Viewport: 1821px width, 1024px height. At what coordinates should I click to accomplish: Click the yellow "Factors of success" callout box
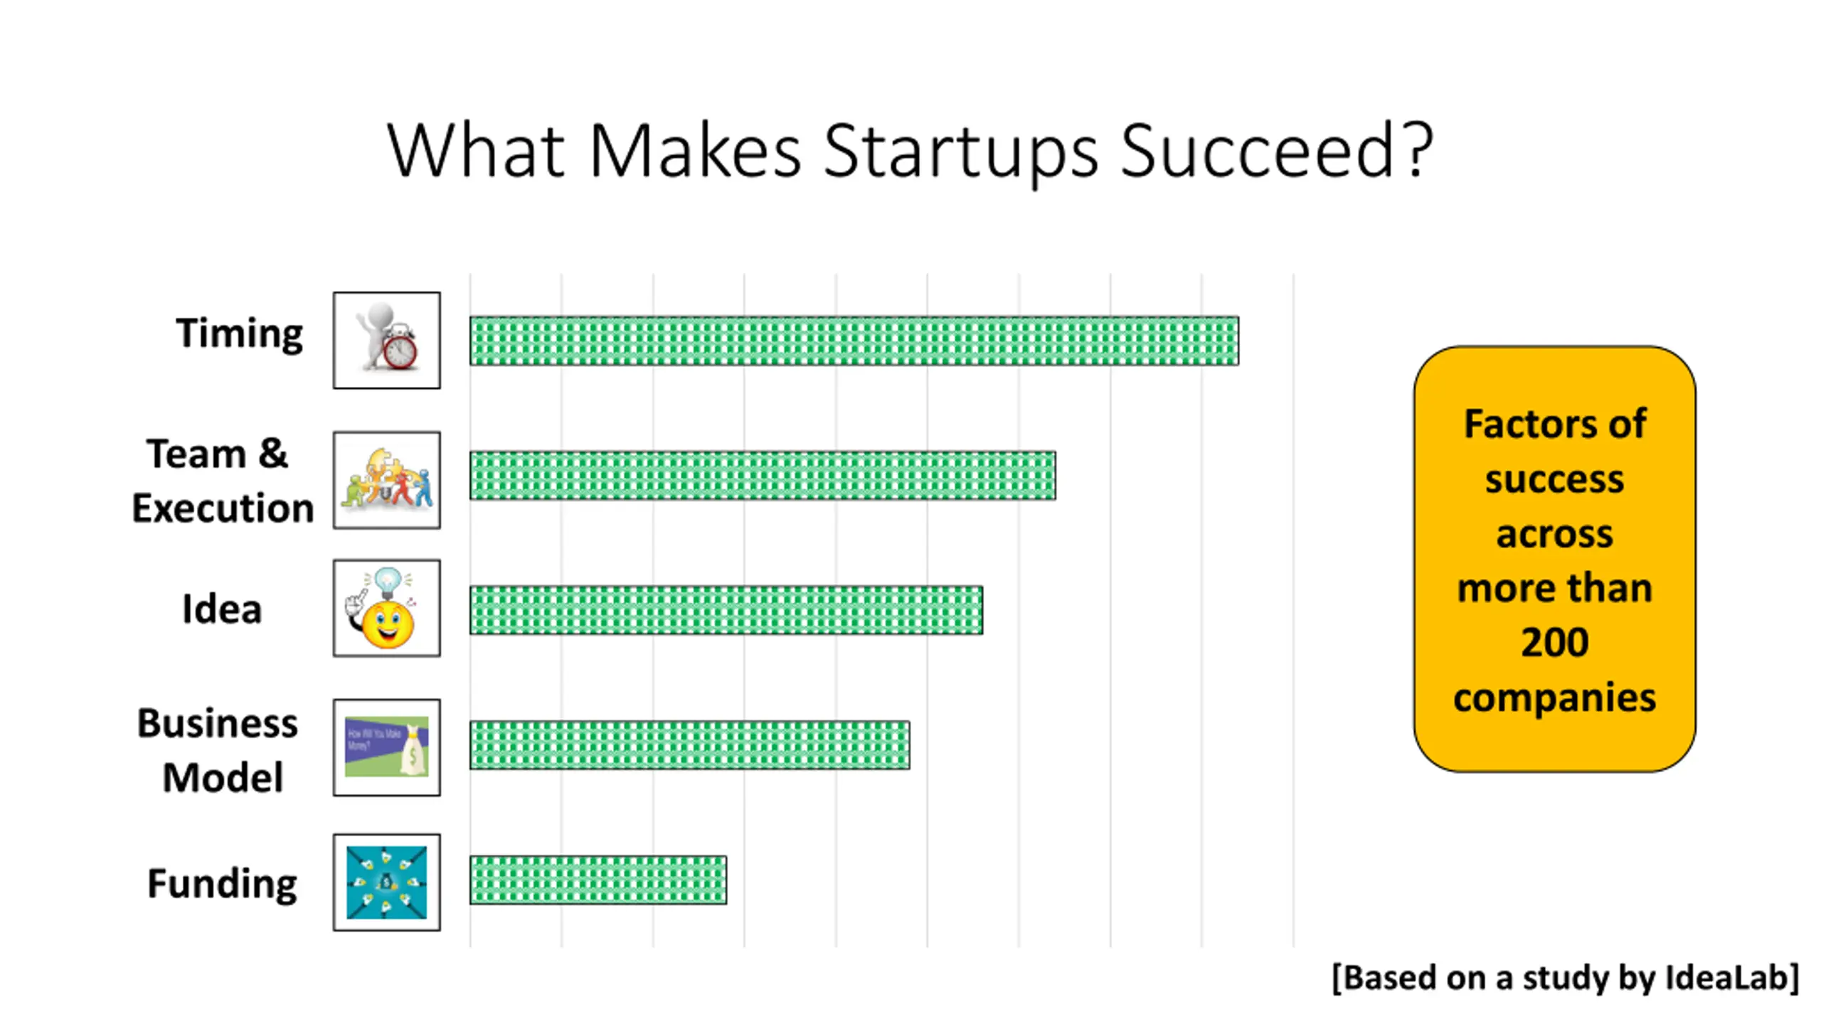[1554, 559]
